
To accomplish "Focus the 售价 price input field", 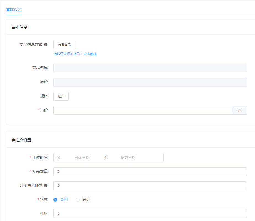I will click(142, 110).
